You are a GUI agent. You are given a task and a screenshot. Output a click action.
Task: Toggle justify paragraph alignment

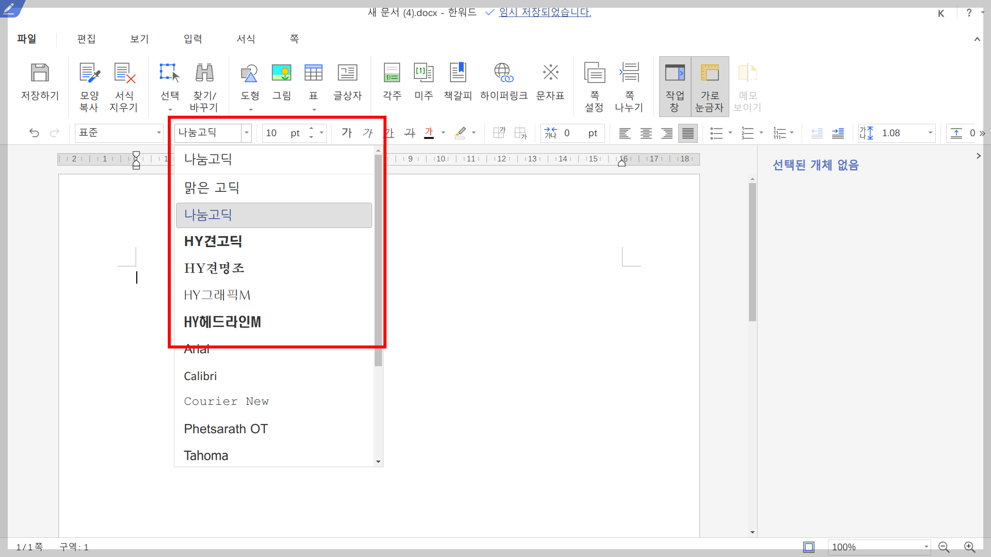688,133
